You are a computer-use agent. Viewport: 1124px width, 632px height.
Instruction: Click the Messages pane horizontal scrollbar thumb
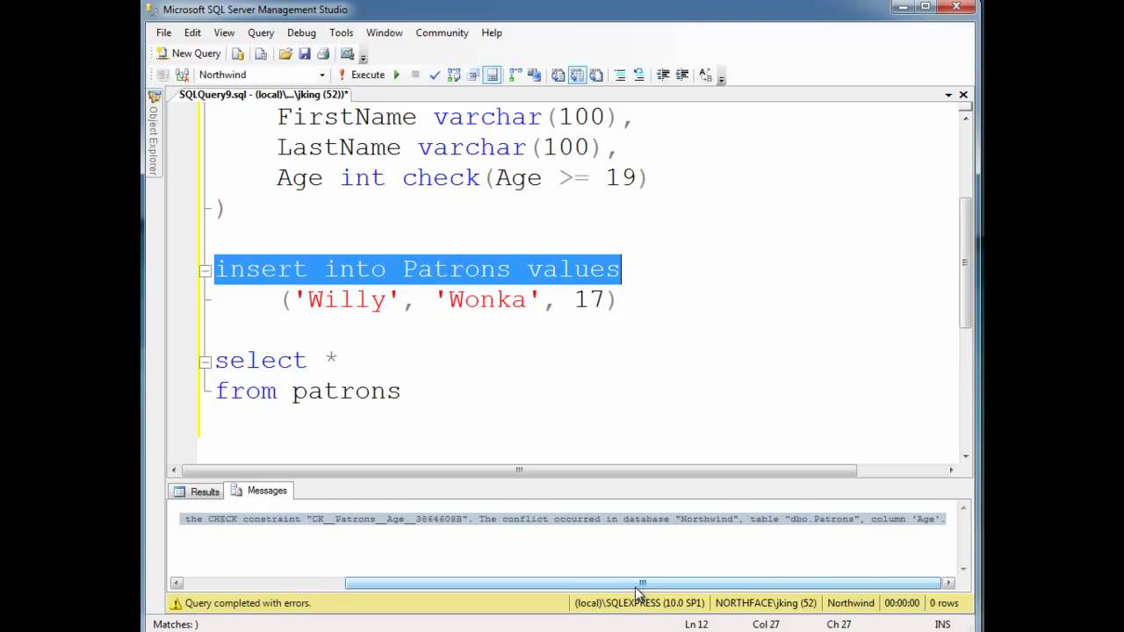643,583
